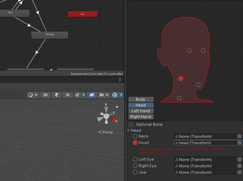This screenshot has height=181, width=243.
Task: Open object picker for Left Eye bone
Action: point(240,159)
